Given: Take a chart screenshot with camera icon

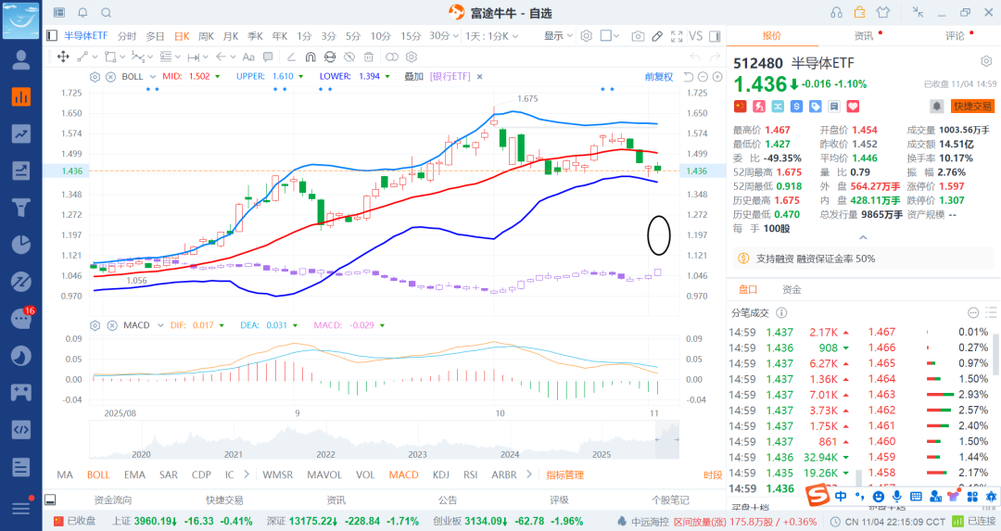Looking at the screenshot, I should pos(638,36).
